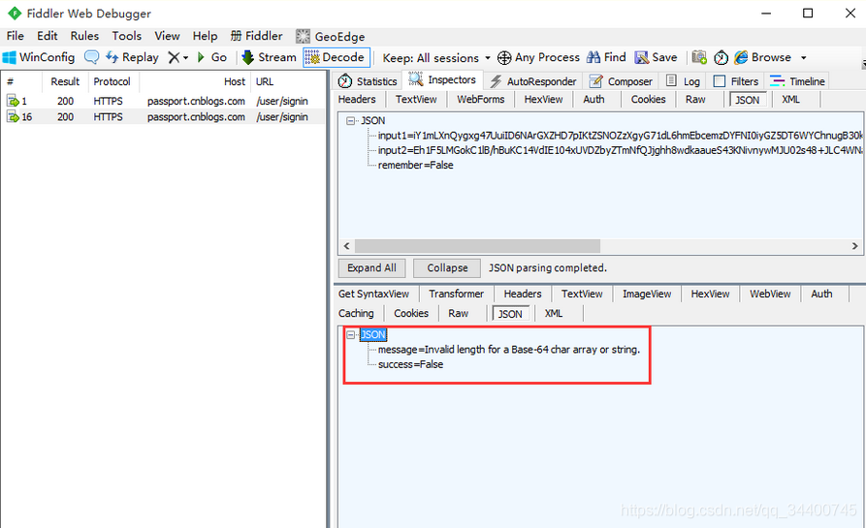The height and width of the screenshot is (528, 866).
Task: Click the Remove X icon in toolbar
Action: pos(174,57)
